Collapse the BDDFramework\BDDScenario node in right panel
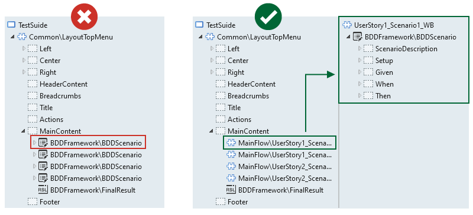473x215 pixels. click(348, 37)
